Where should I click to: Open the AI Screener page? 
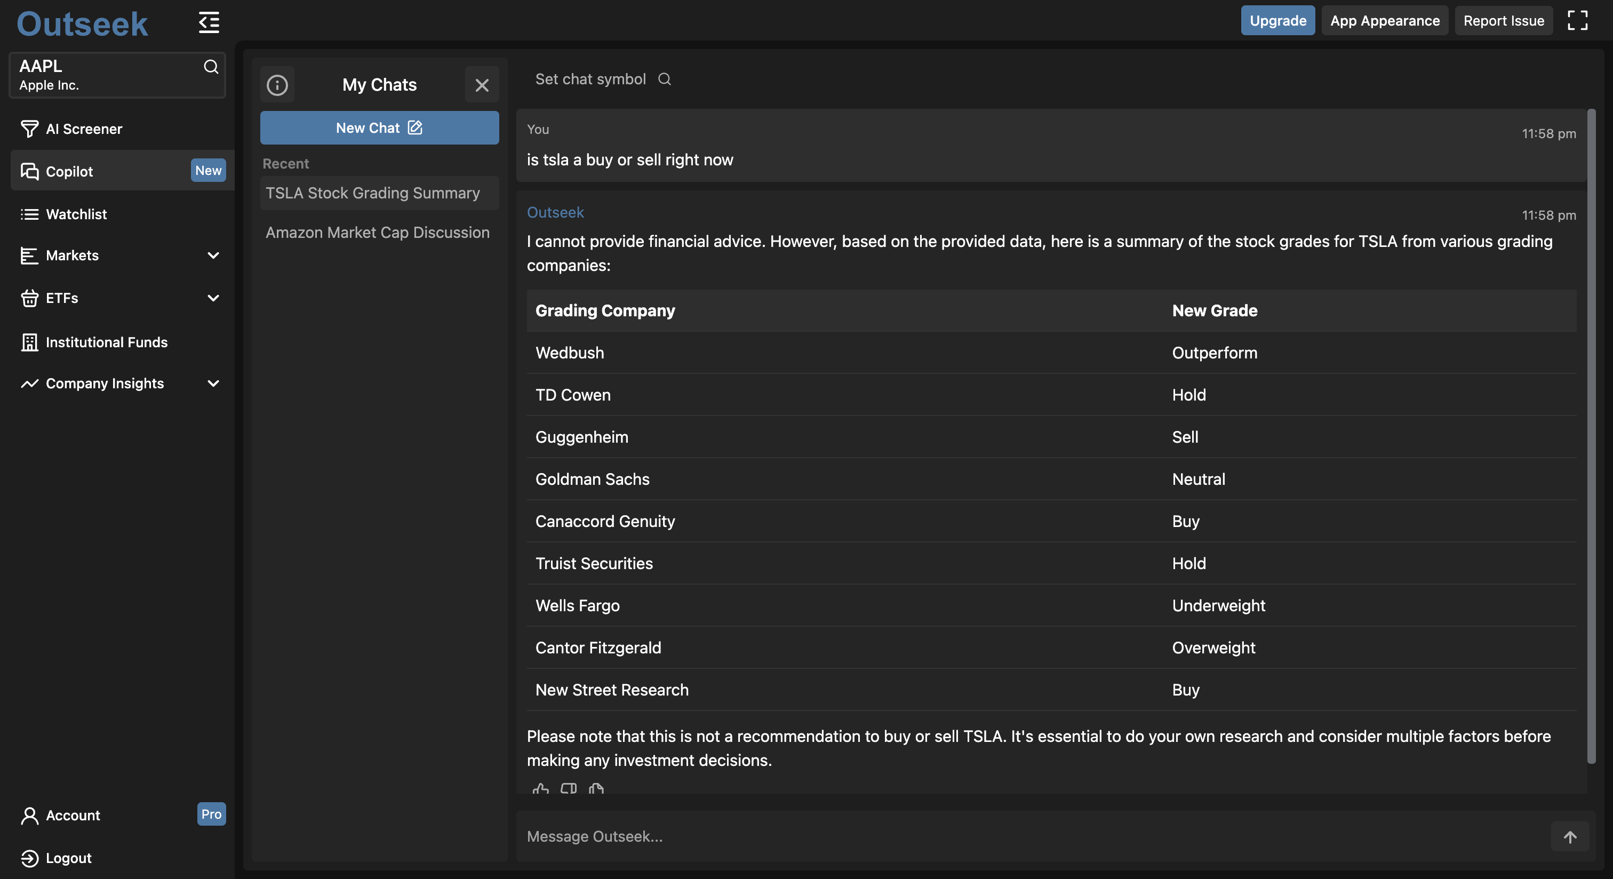click(84, 129)
